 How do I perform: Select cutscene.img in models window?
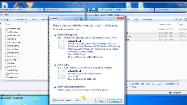coord(14,29)
